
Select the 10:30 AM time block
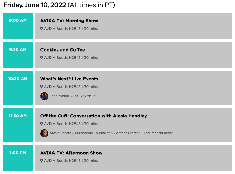18,88
